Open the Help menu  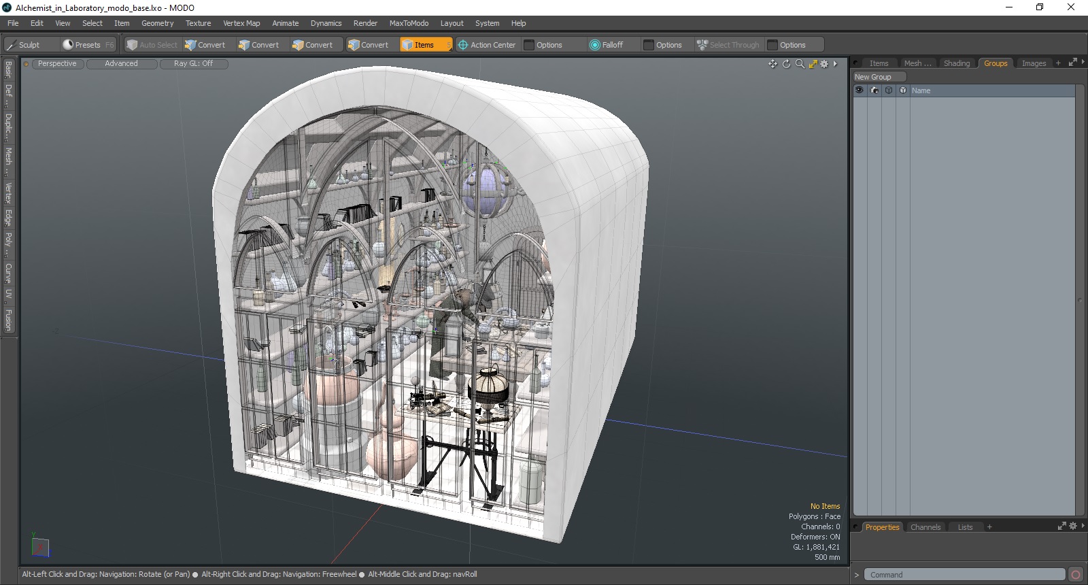pyautogui.click(x=518, y=23)
